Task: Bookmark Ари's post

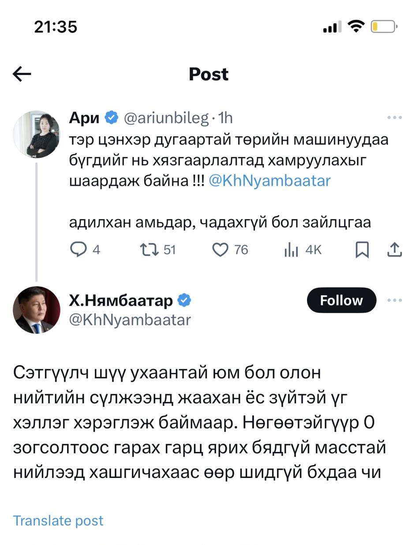Action: (x=362, y=250)
